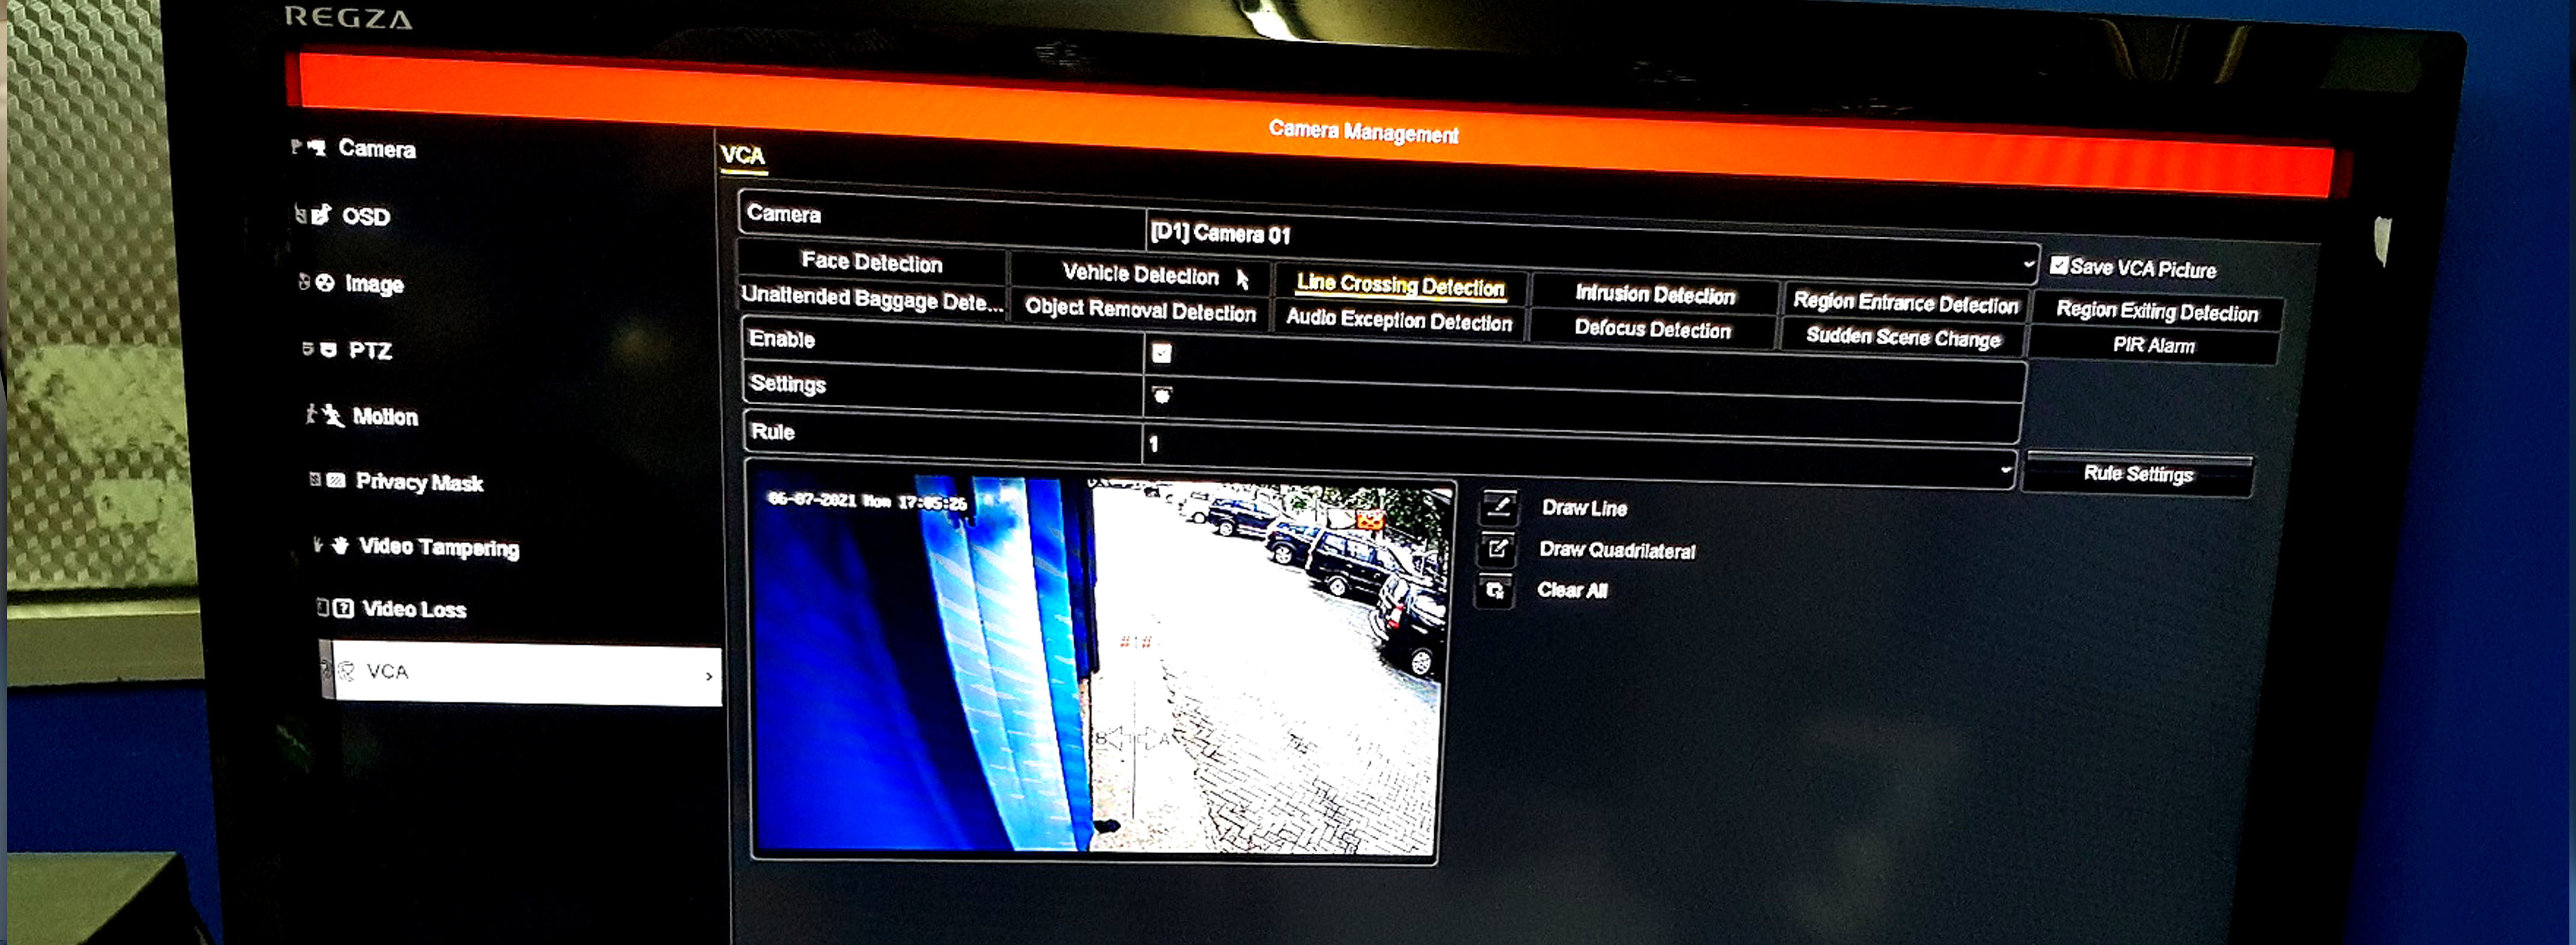Open the Region Exiting Detection tab
This screenshot has width=2576, height=945.
click(x=2157, y=312)
